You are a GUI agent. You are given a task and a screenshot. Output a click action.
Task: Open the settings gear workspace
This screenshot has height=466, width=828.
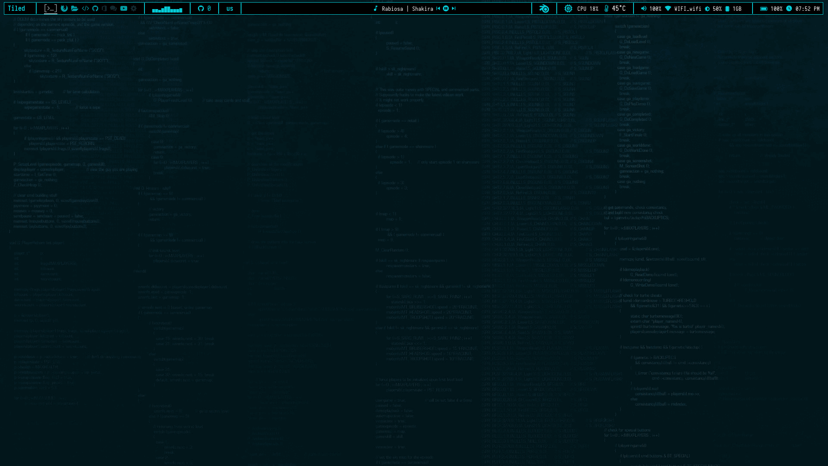click(x=134, y=9)
